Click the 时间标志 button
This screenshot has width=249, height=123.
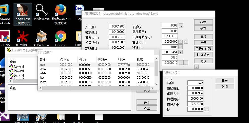pos(203,55)
